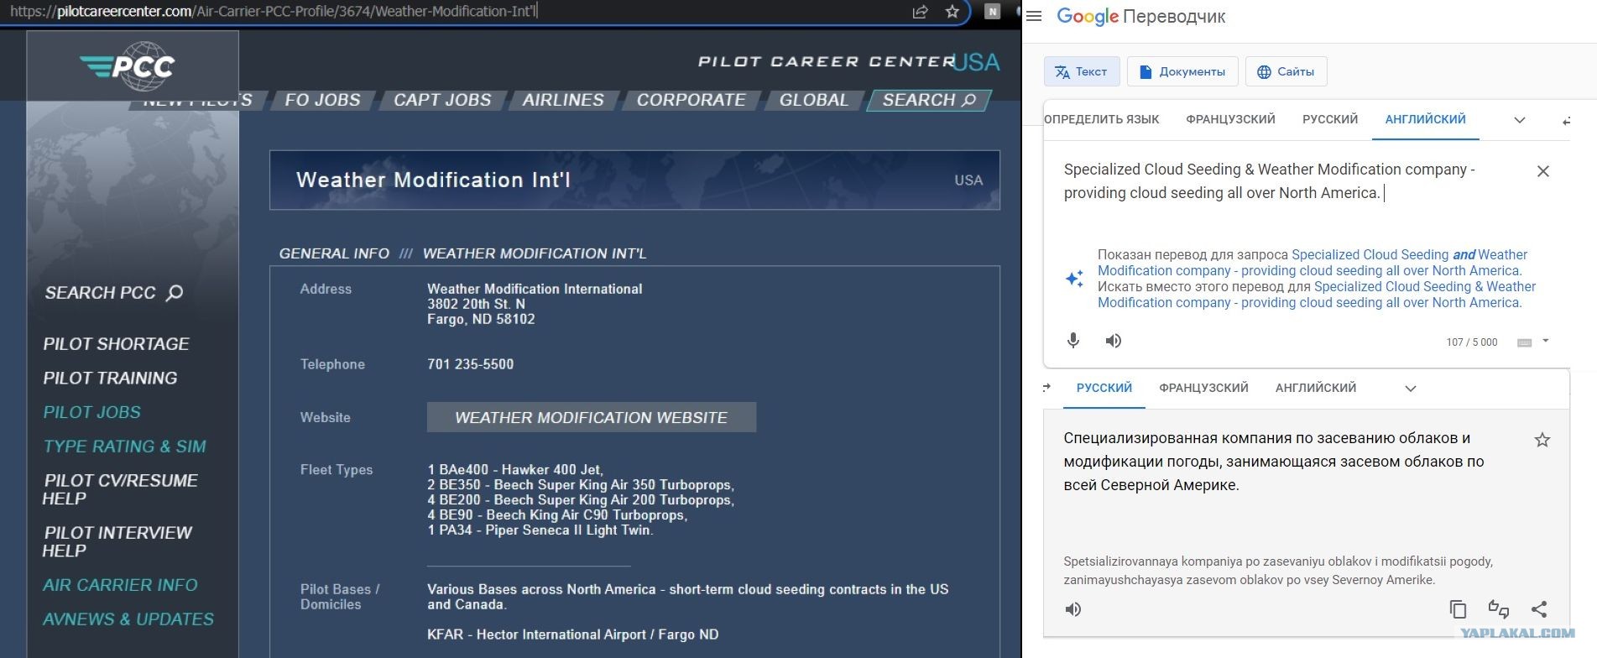The image size is (1597, 658).
Task: Listen to the English source text
Action: pos(1114,340)
